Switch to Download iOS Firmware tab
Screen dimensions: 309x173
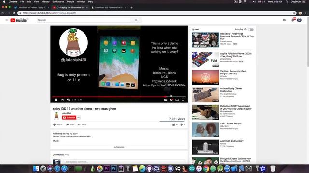tap(108, 8)
